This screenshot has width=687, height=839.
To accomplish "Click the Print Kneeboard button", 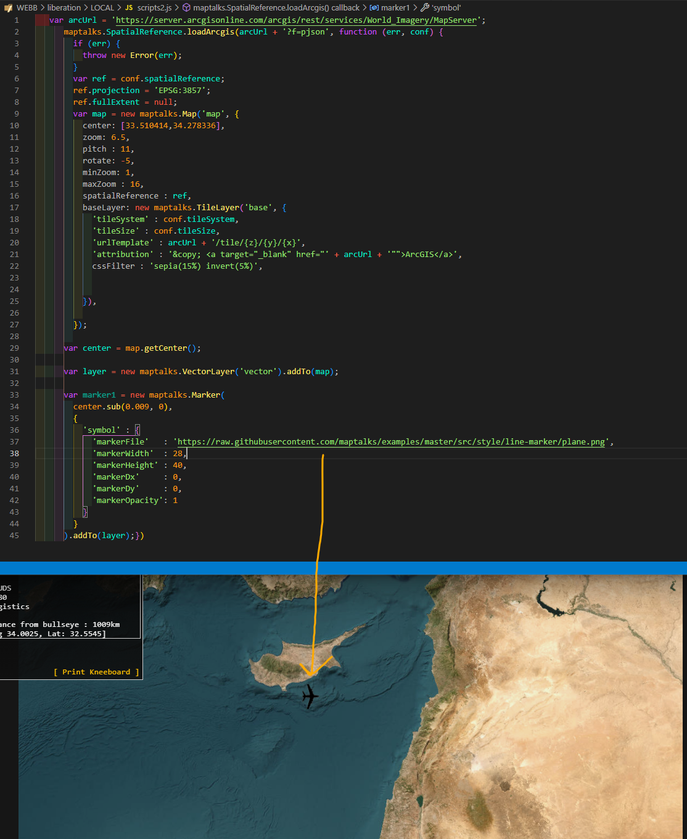I will click(96, 671).
